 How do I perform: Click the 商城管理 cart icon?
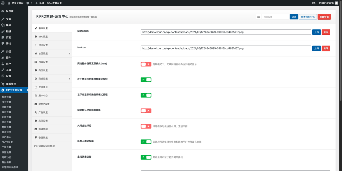pos(3,84)
